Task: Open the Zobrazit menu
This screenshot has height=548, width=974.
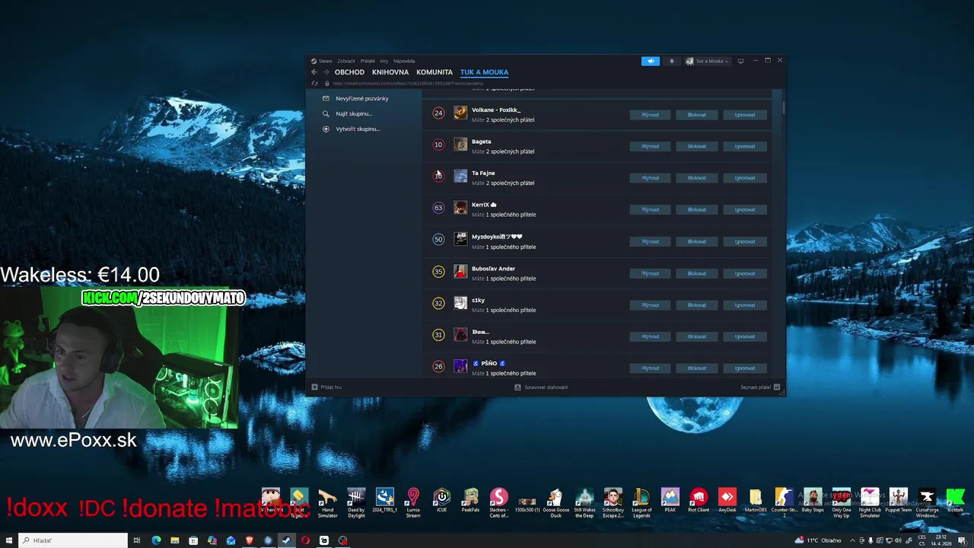Action: [x=346, y=61]
